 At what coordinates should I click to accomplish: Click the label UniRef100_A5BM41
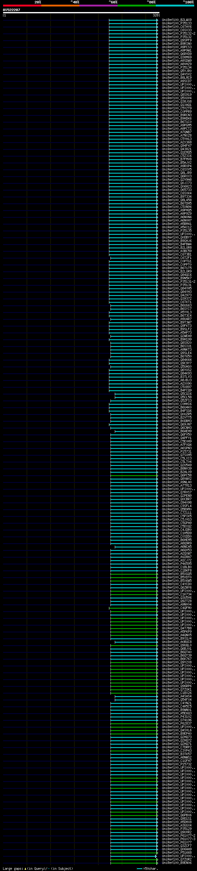(x=176, y=224)
